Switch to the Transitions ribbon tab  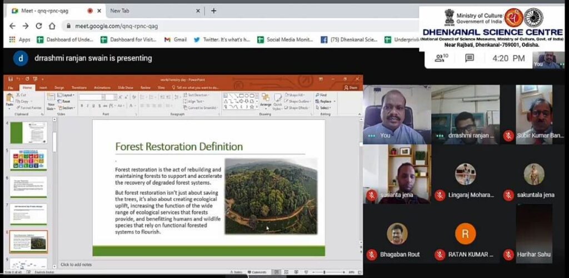click(x=79, y=88)
